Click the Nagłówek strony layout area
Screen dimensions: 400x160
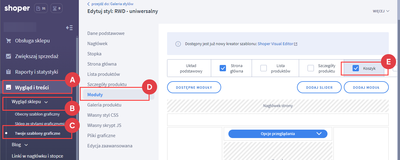tap(278, 106)
